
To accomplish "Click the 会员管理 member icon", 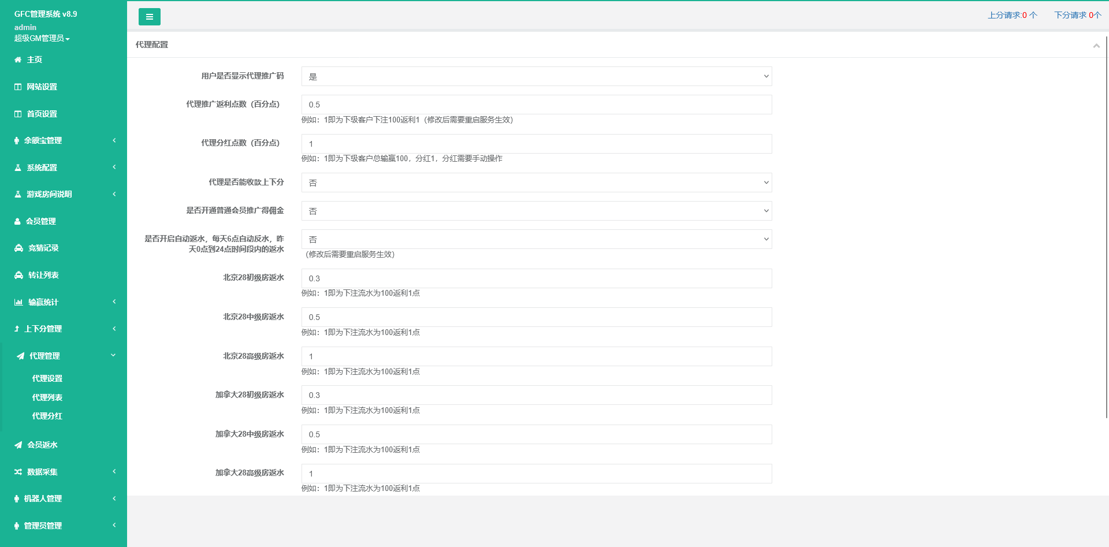I will click(18, 221).
